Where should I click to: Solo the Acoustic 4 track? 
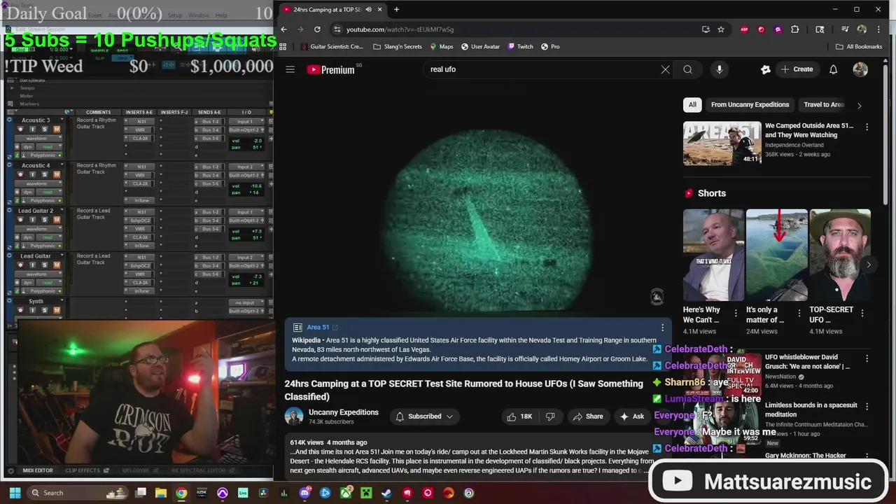click(44, 174)
